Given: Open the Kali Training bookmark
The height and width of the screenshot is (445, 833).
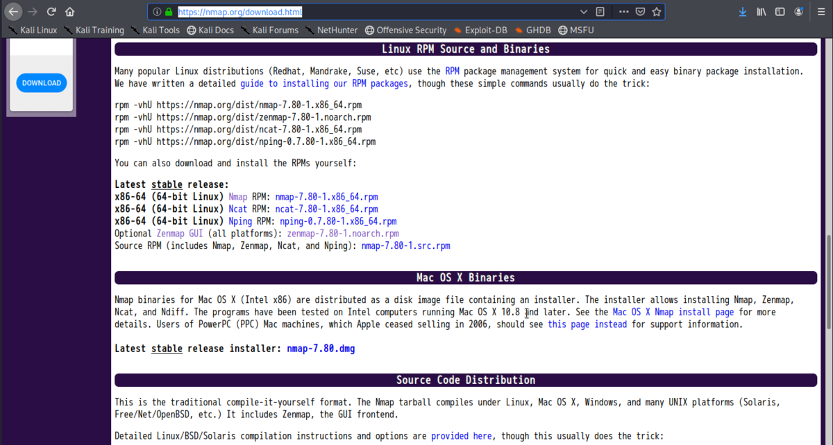Looking at the screenshot, I should click(94, 30).
